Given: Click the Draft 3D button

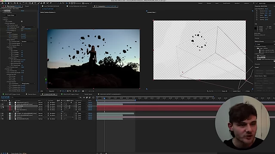Looking at the screenshot, I should coord(210,91).
